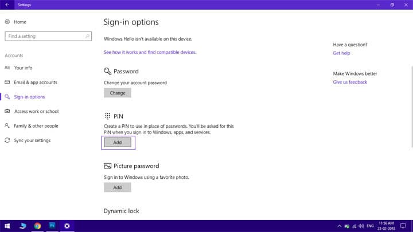Open Photoshop from the taskbar
Screen dimensions: 413x232
pos(52,226)
